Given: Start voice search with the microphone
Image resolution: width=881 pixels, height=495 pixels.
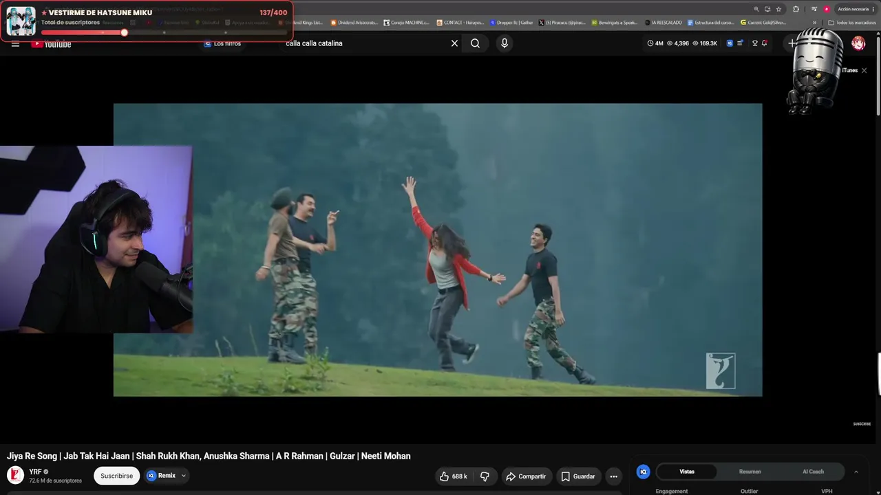Looking at the screenshot, I should [x=505, y=43].
